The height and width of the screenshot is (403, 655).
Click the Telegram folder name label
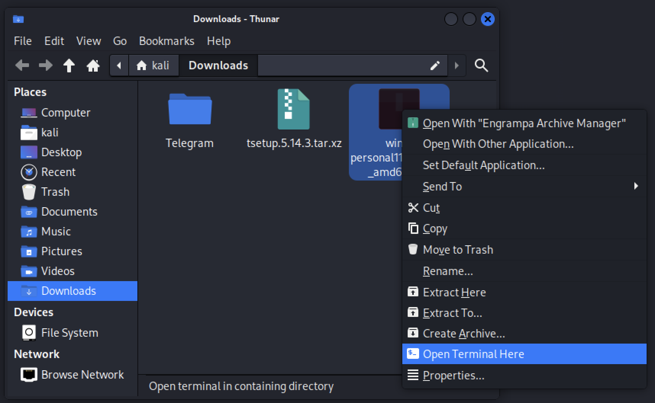[x=190, y=143]
